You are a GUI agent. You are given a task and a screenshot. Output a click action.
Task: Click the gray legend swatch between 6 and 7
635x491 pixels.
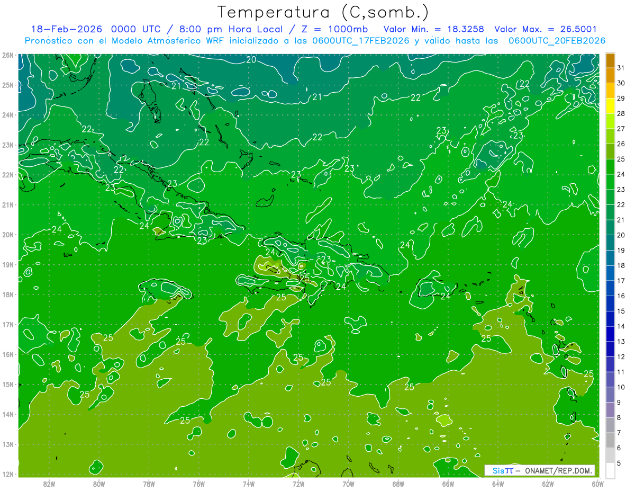click(x=610, y=440)
